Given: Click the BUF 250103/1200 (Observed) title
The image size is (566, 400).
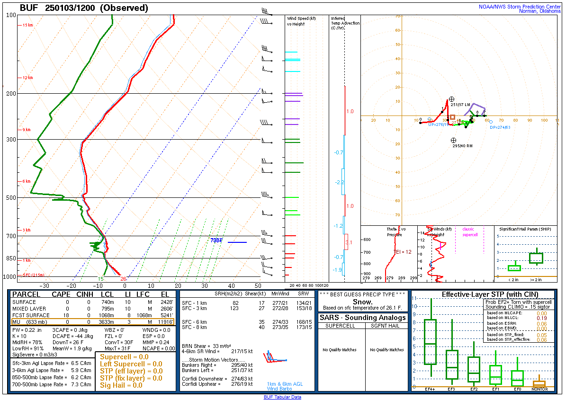Looking at the screenshot, I should 84,8.
